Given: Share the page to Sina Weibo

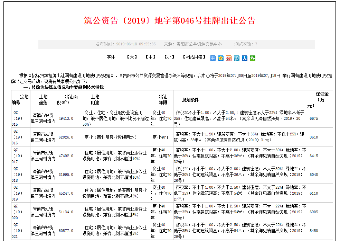Looking at the screenshot, I should (x=229, y=58).
